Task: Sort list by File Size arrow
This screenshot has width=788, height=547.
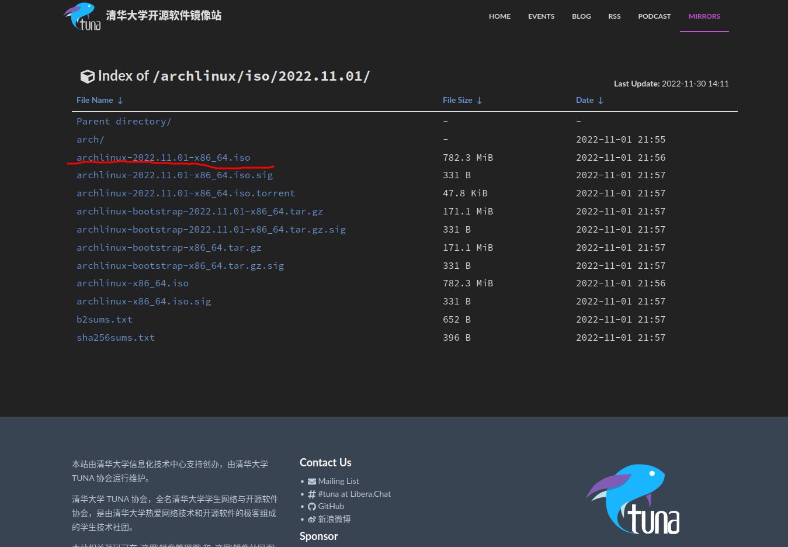Action: click(x=480, y=101)
